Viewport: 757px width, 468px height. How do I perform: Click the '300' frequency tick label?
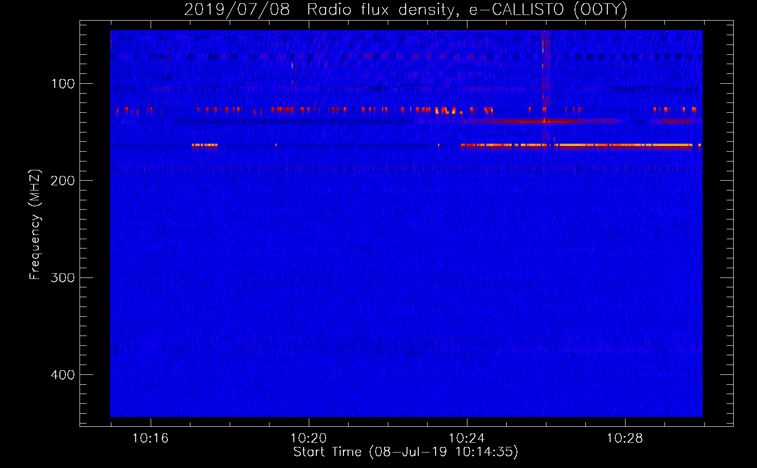[x=63, y=278]
